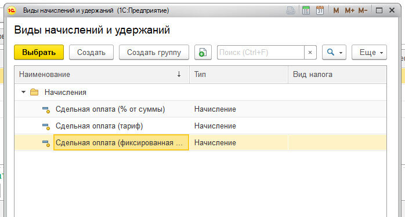This screenshot has width=405, height=217.
Task: Close the Виды начислений и удержаний window
Action: [x=392, y=10]
